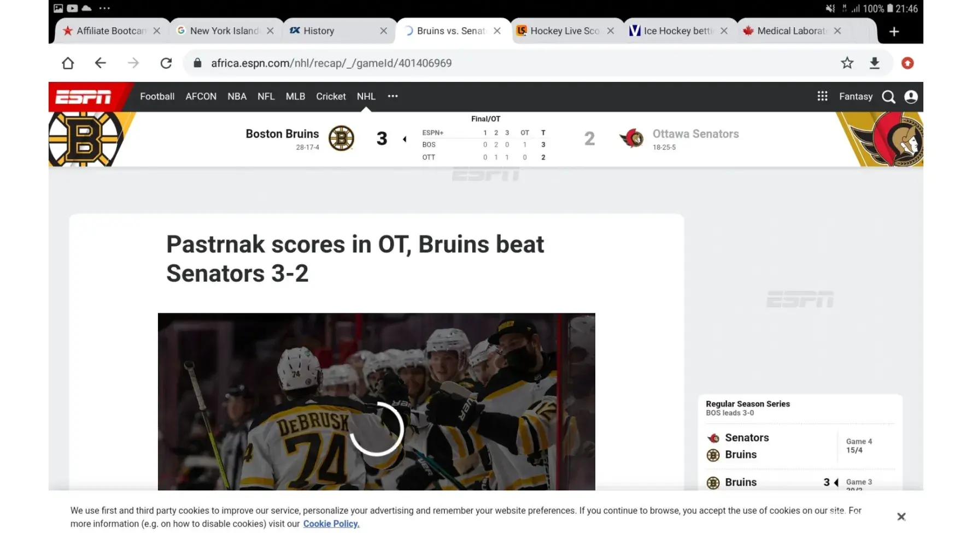Expand the more sports ellipsis menu

(x=393, y=96)
